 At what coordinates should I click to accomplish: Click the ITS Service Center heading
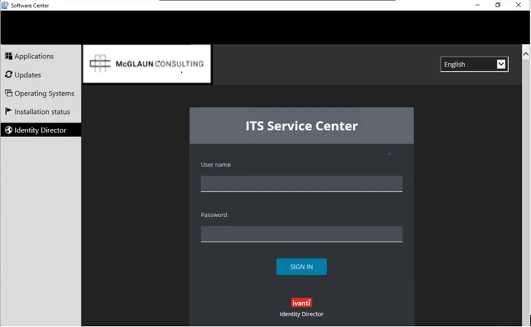click(301, 126)
